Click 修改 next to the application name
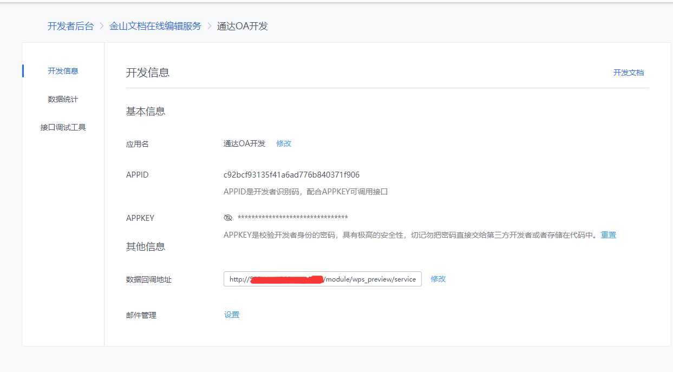The width and height of the screenshot is (673, 372). (x=284, y=143)
